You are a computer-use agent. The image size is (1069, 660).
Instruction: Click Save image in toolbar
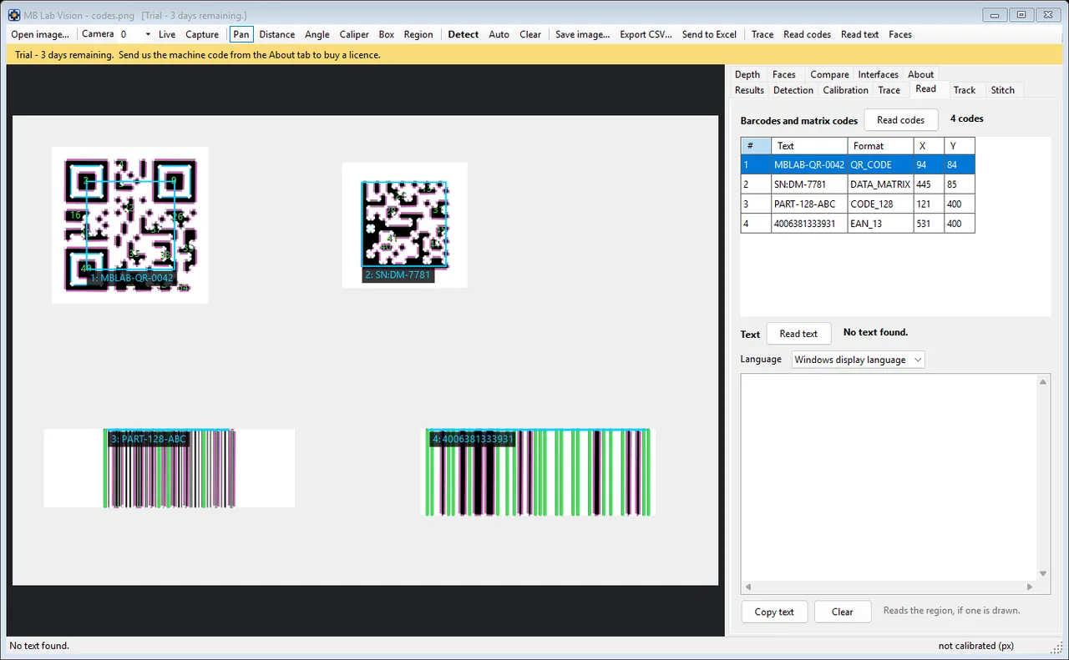coord(583,34)
